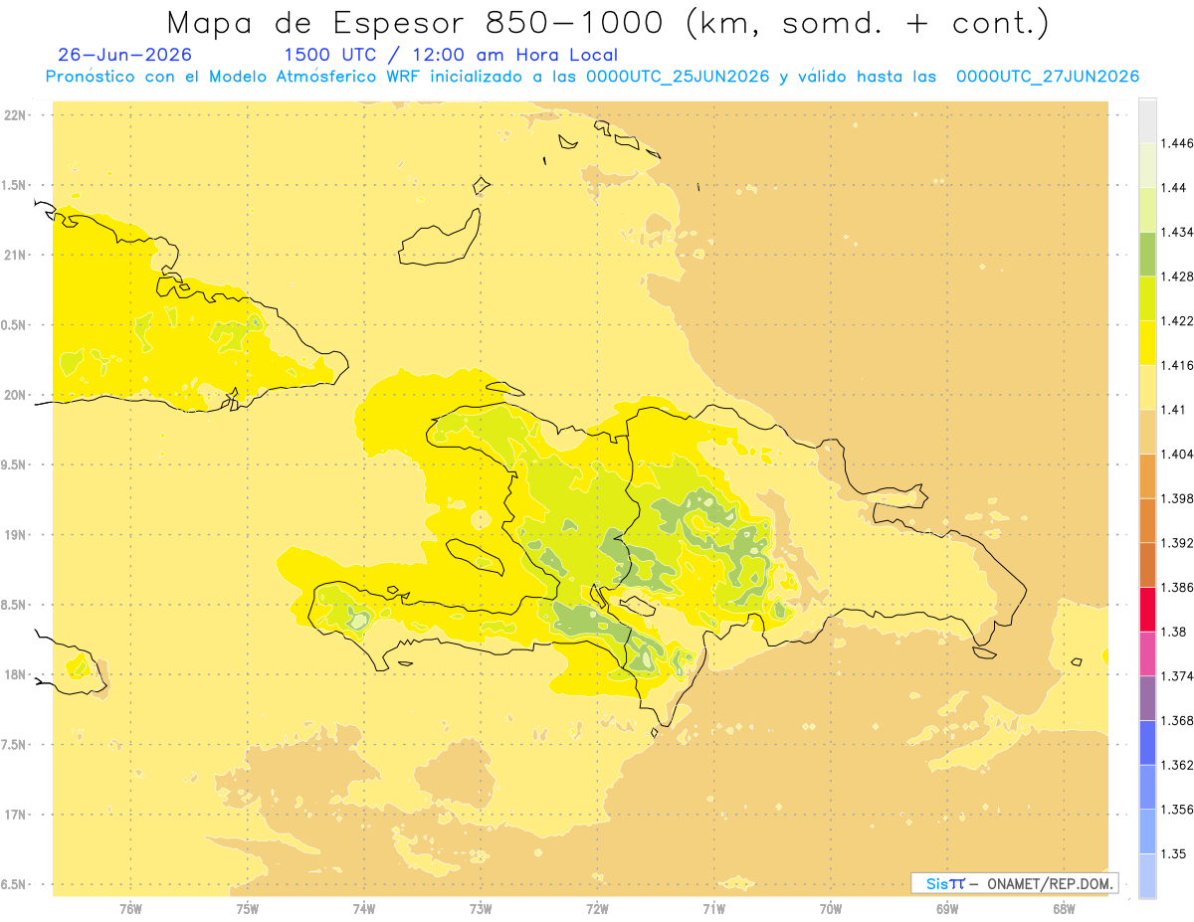Click the legend value 1.368
The width and height of the screenshot is (1194, 922).
(x=1177, y=720)
